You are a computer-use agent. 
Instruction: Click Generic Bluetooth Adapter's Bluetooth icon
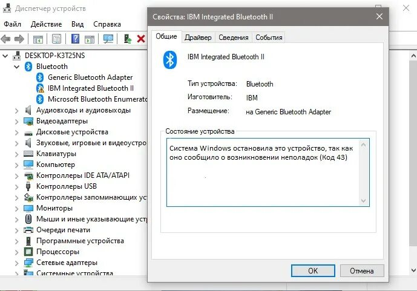tap(40, 77)
